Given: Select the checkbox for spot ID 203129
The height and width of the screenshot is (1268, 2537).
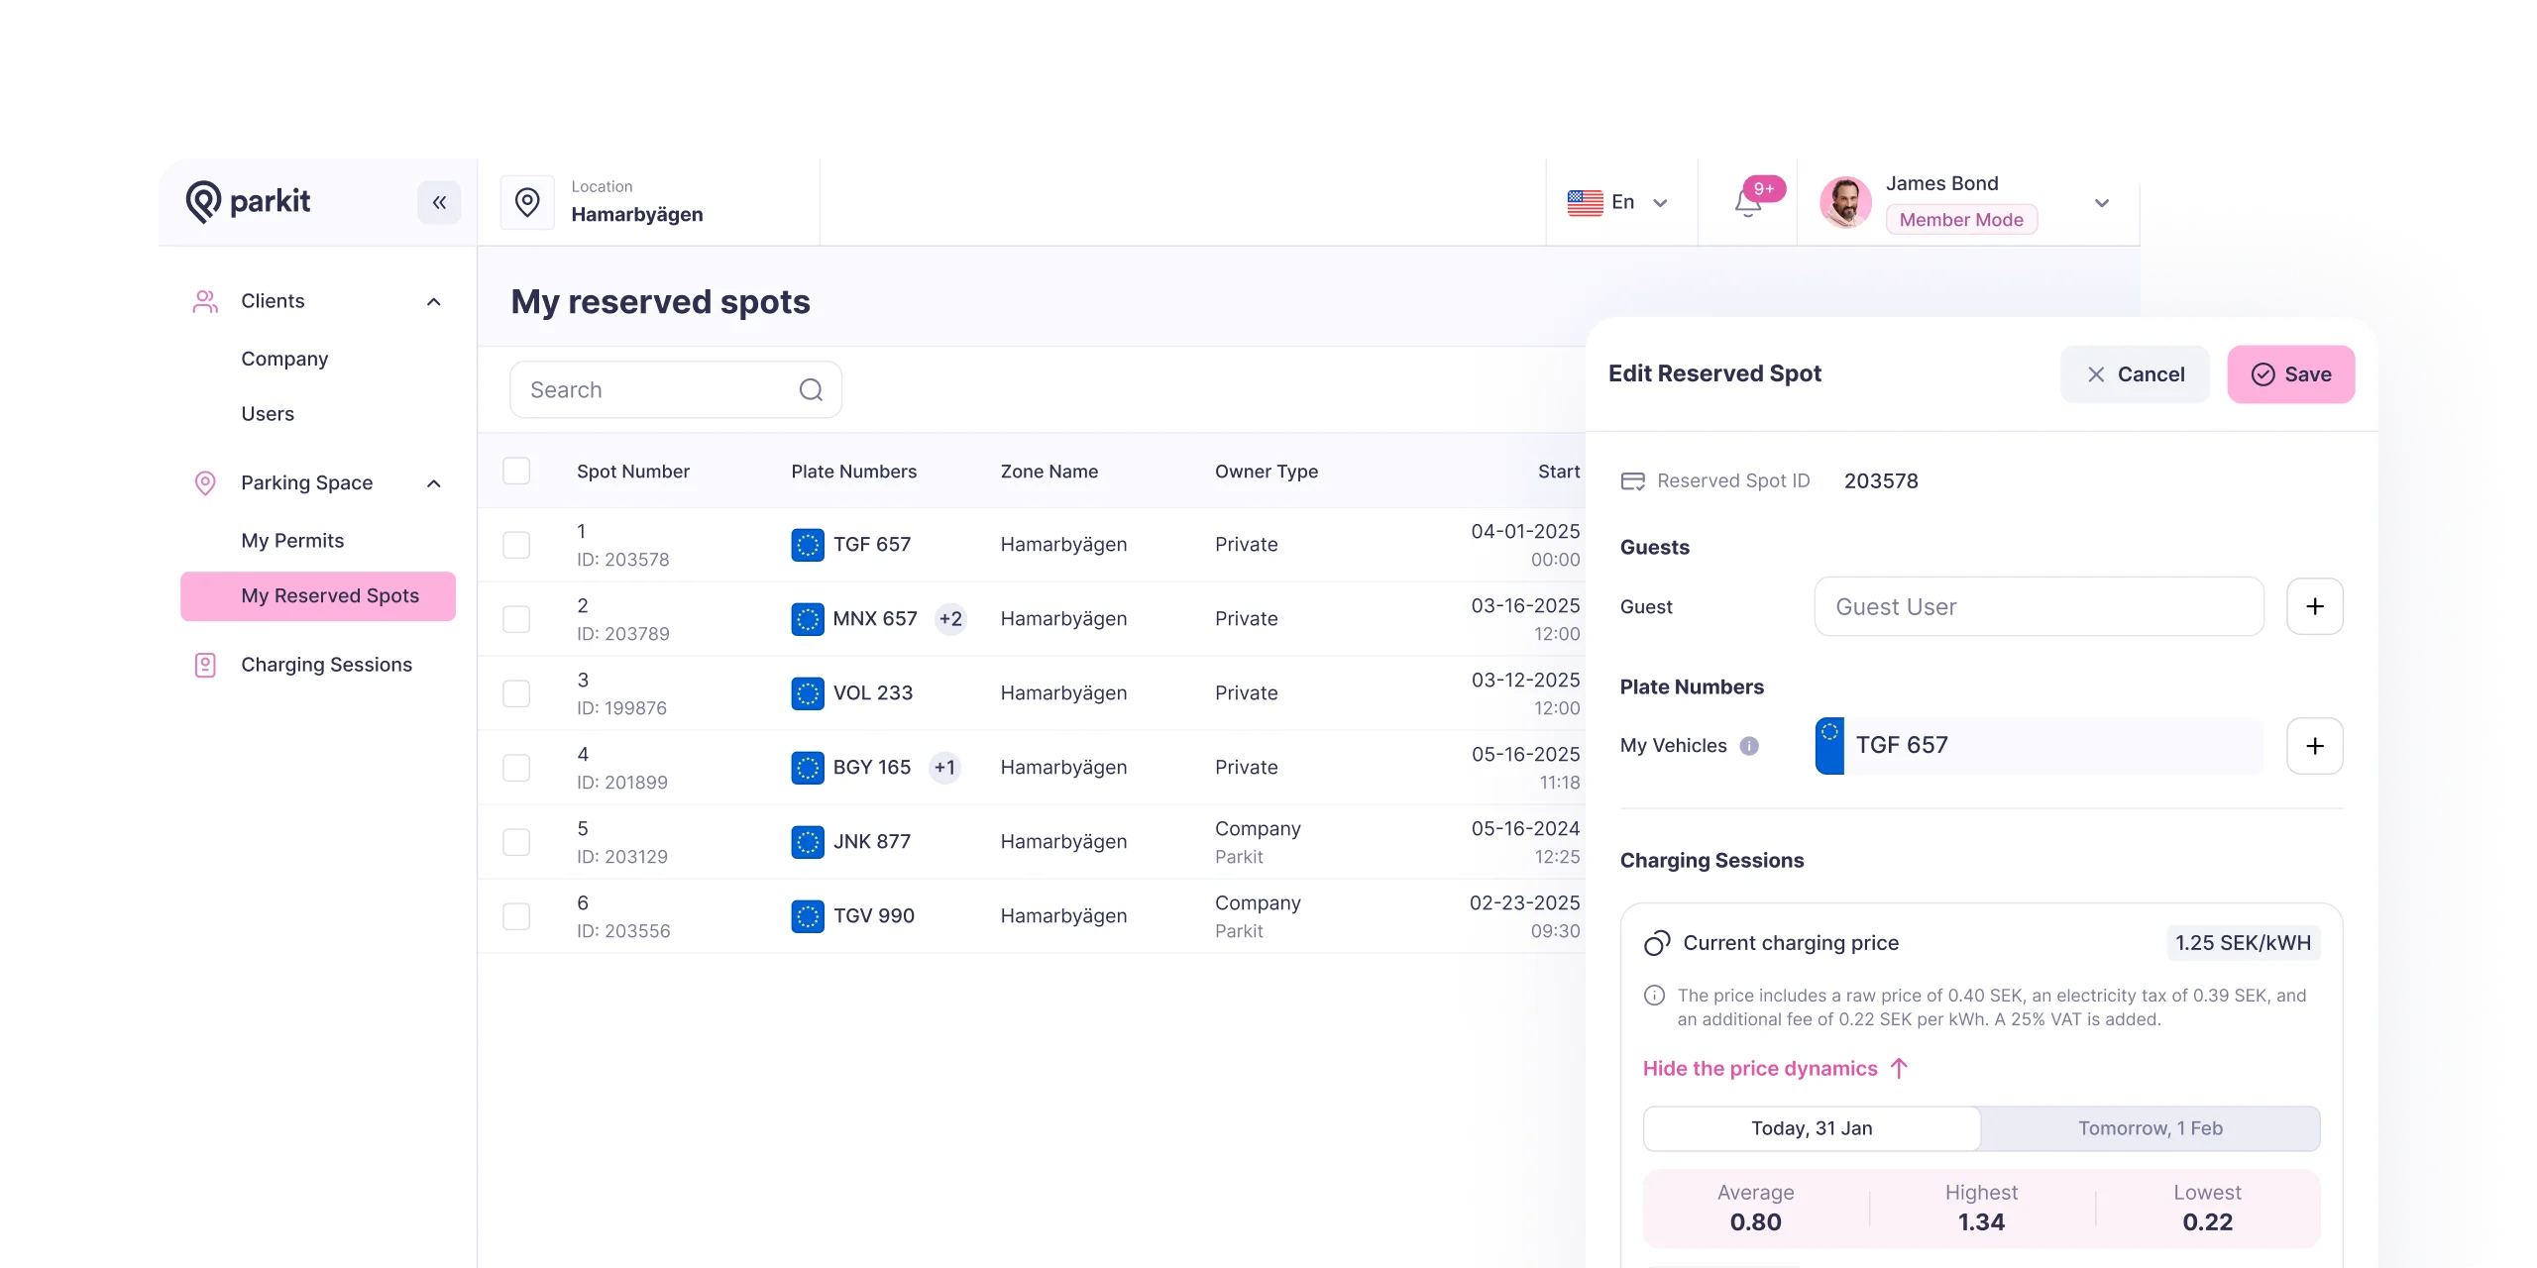Looking at the screenshot, I should pos(516,842).
